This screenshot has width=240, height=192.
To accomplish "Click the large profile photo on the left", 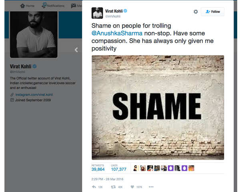I will [33, 35].
